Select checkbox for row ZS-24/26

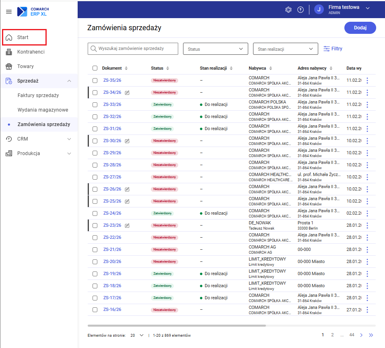point(95,213)
